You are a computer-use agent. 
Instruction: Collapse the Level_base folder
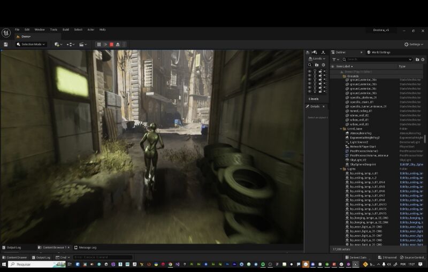coord(341,129)
